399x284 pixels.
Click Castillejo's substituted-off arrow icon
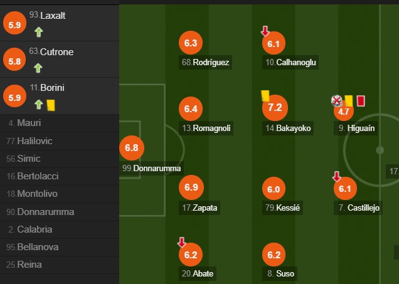point(336,176)
